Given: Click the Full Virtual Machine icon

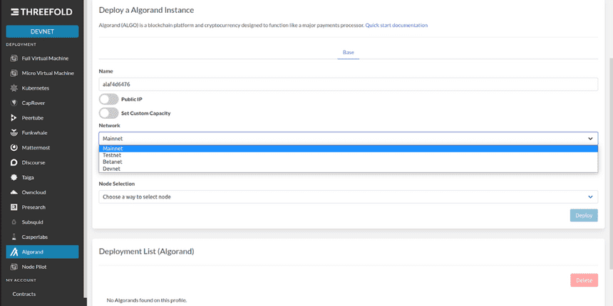Looking at the screenshot, I should [x=14, y=58].
